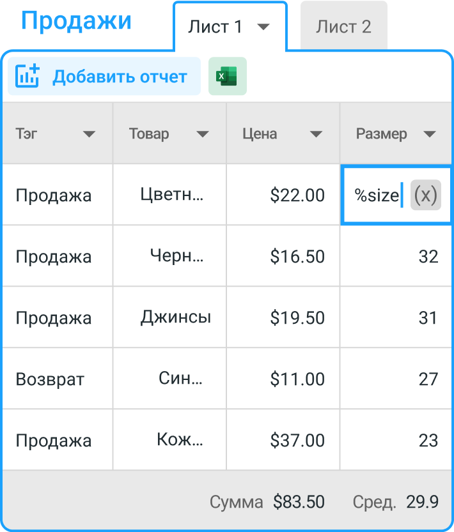Open the Цена column dropdown arrow

click(316, 134)
